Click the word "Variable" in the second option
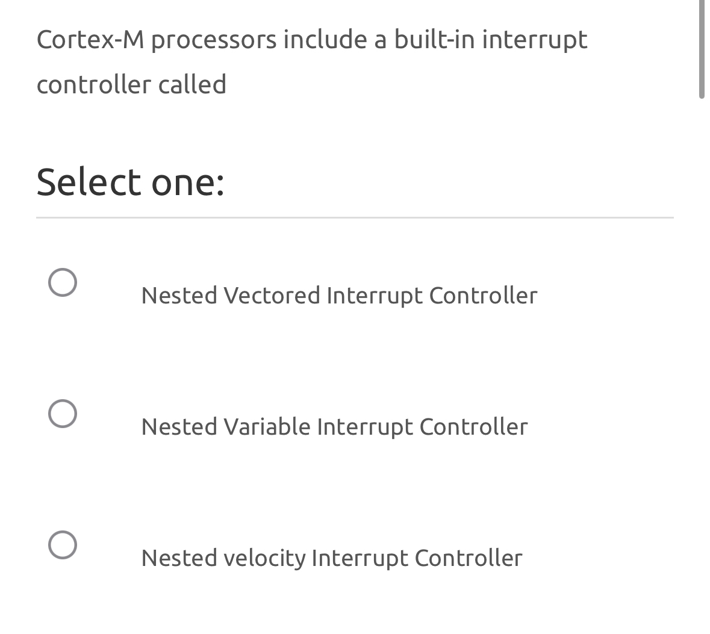 (x=267, y=427)
